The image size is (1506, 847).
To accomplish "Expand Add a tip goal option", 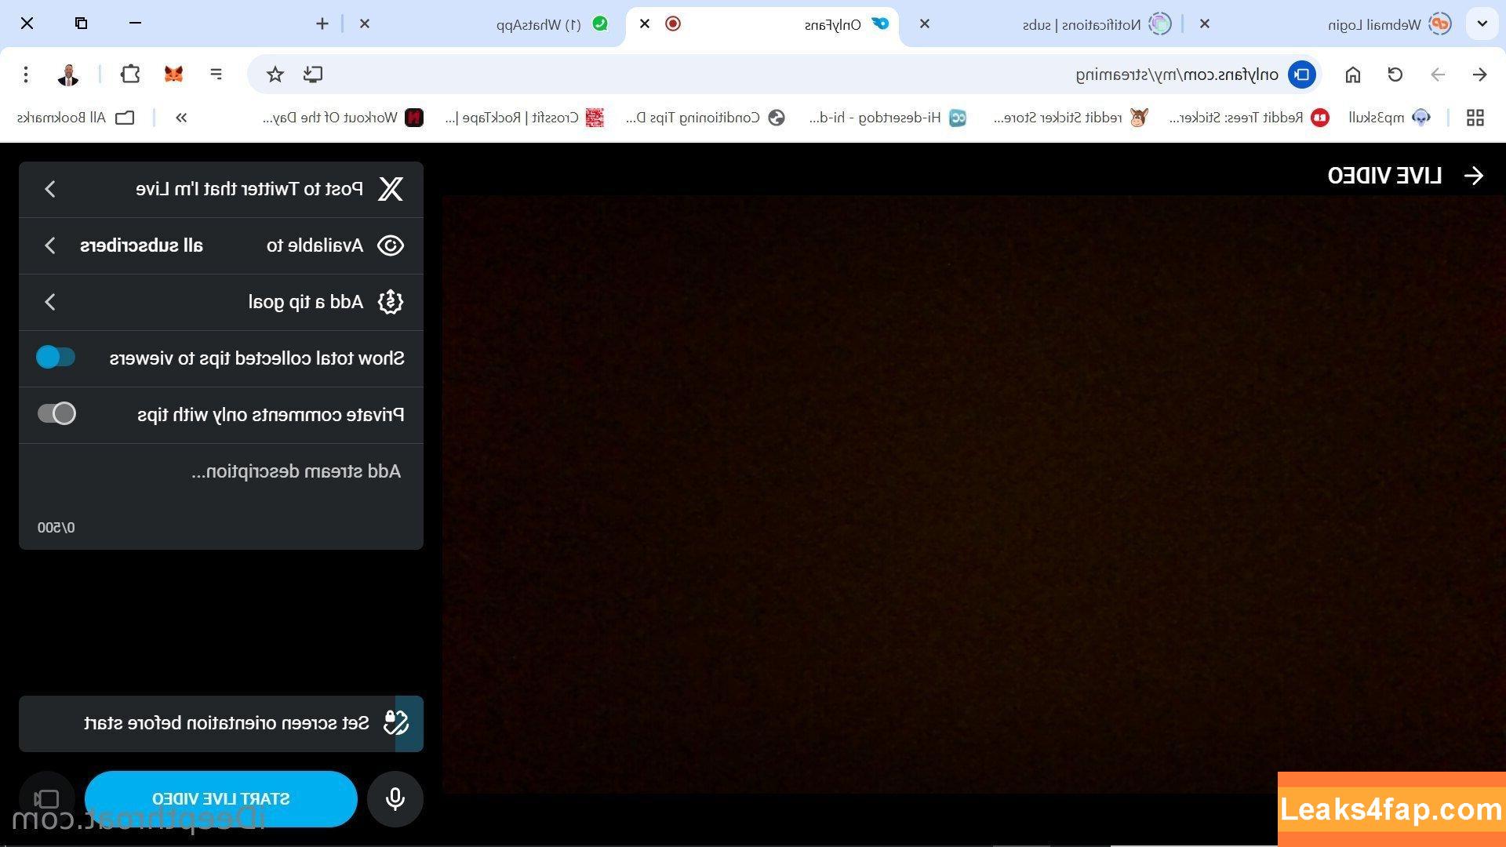I will coord(50,302).
